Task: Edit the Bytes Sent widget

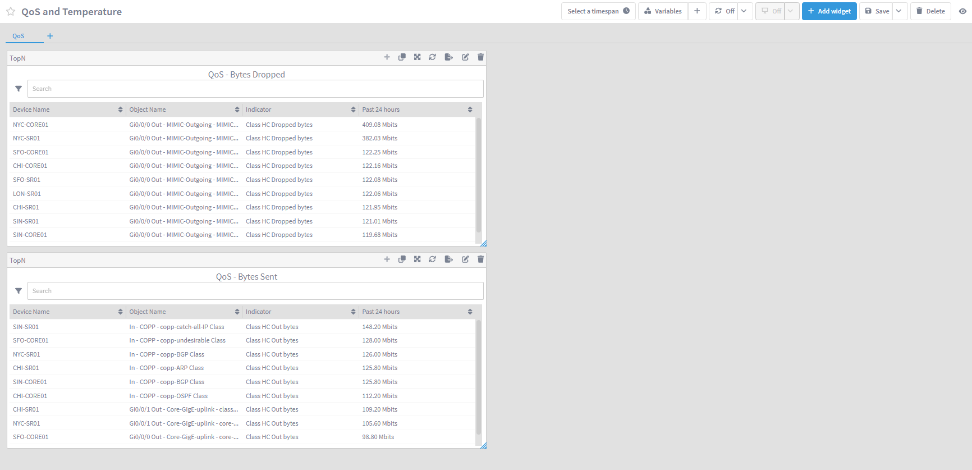Action: click(465, 259)
